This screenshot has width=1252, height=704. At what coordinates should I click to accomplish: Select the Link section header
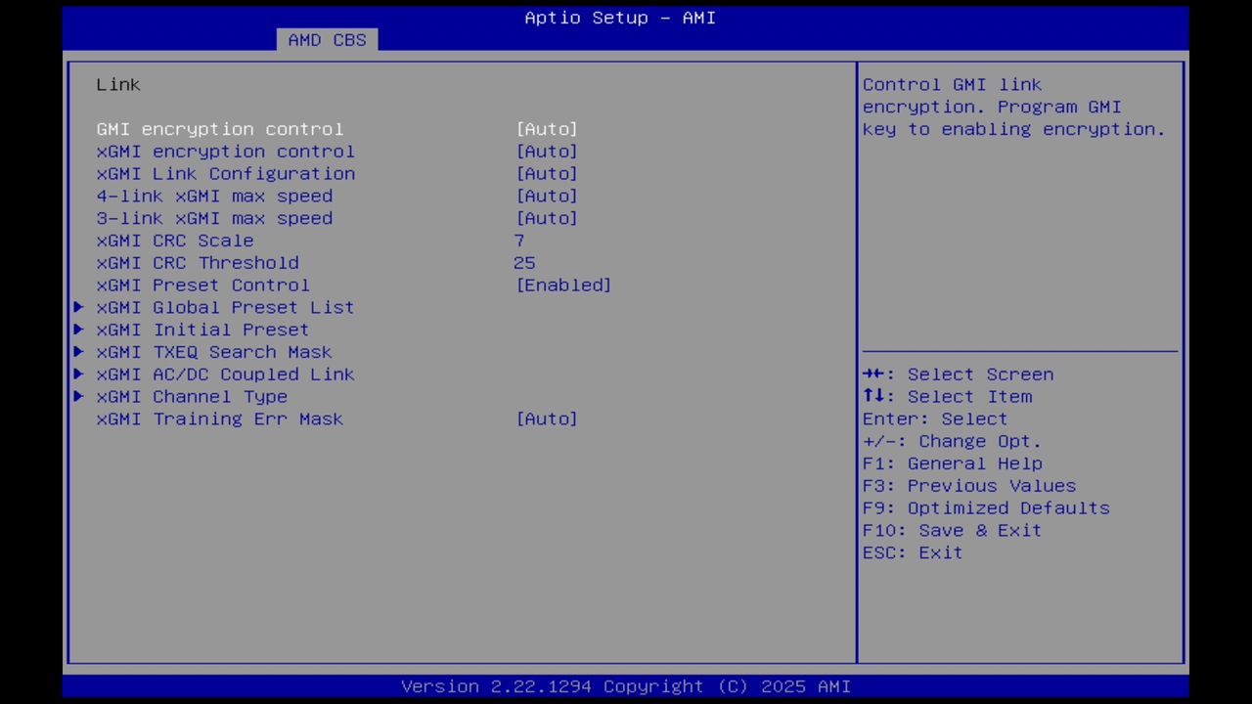pos(117,84)
